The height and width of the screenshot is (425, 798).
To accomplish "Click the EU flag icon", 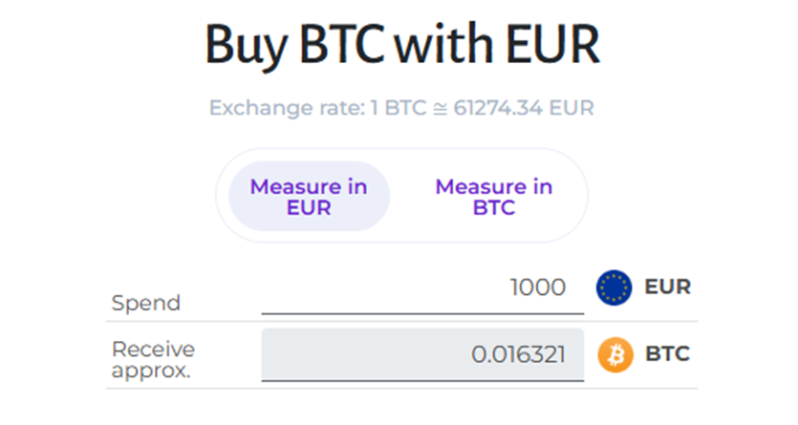I will coord(615,287).
